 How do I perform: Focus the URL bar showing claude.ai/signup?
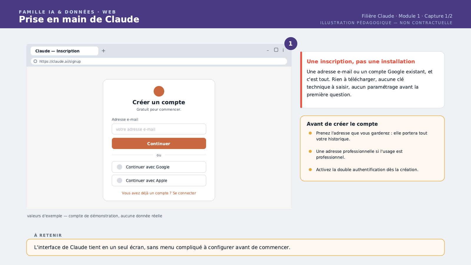(x=159, y=61)
